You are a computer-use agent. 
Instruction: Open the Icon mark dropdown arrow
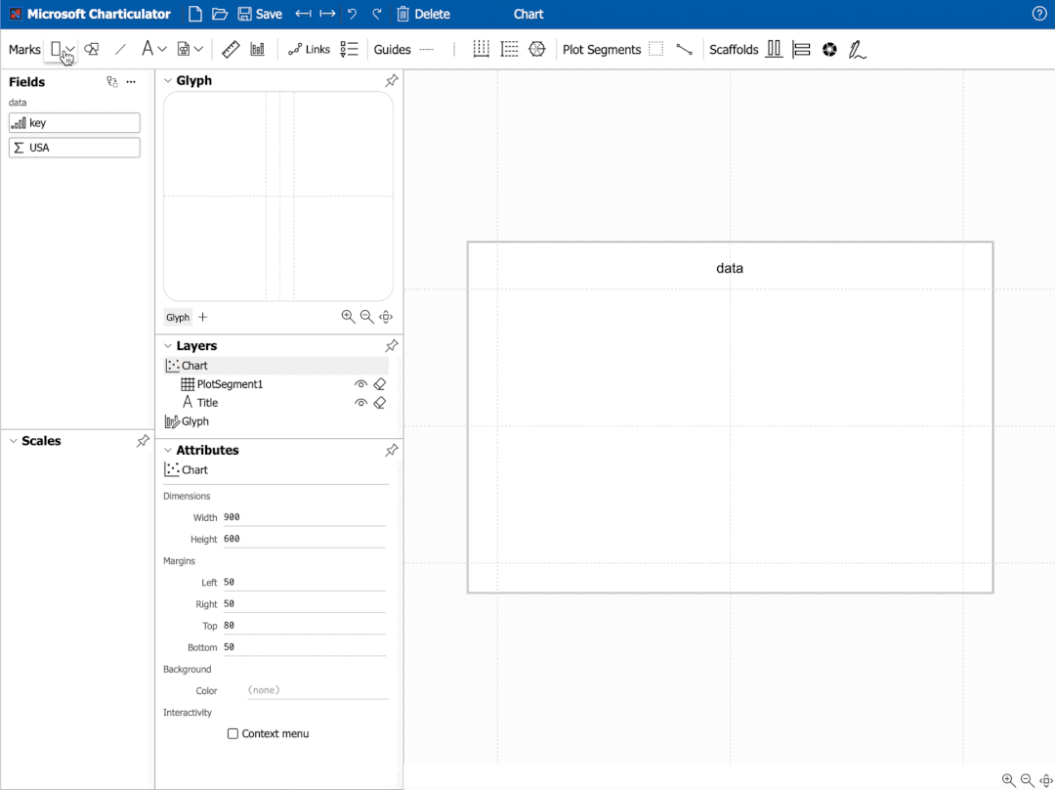[x=198, y=49]
